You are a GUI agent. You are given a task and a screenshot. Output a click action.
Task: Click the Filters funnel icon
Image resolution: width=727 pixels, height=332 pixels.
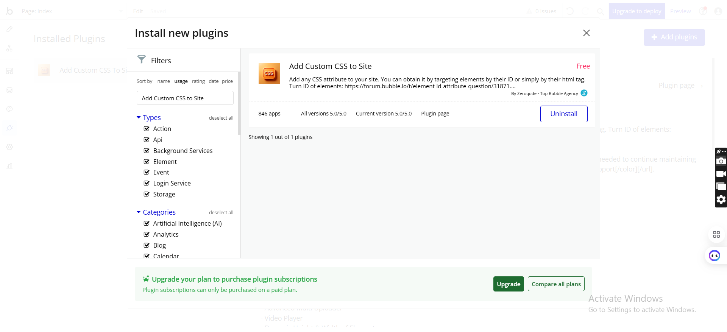pos(141,59)
